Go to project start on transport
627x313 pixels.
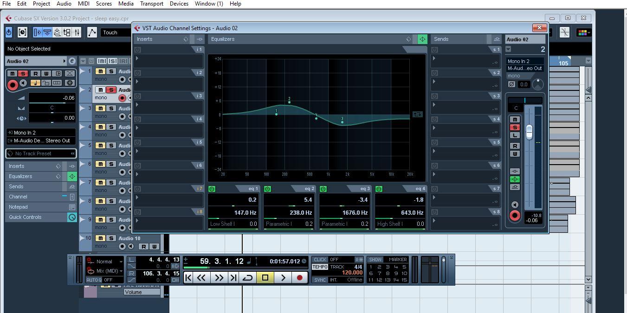click(x=188, y=278)
